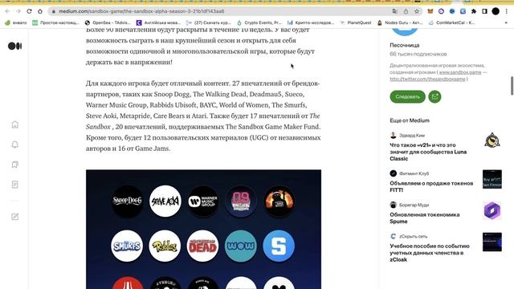Write a new Medium story
Viewport: 514px width, 289px height.
[x=14, y=217]
